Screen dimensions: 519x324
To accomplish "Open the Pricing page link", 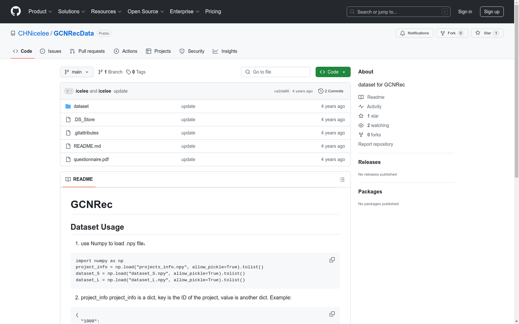I will coord(213,12).
